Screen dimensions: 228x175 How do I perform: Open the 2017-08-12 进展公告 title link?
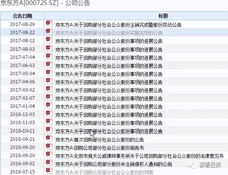tap(109, 42)
